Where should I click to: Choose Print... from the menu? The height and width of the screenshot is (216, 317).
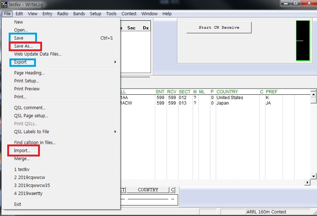[x=61, y=97]
